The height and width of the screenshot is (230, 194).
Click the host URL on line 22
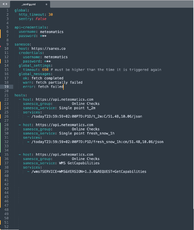[65, 100]
